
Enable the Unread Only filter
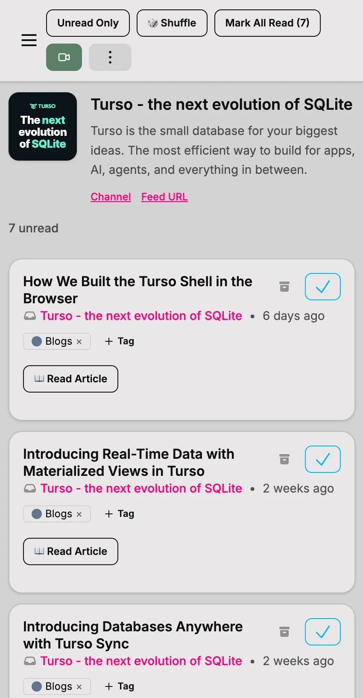[88, 23]
